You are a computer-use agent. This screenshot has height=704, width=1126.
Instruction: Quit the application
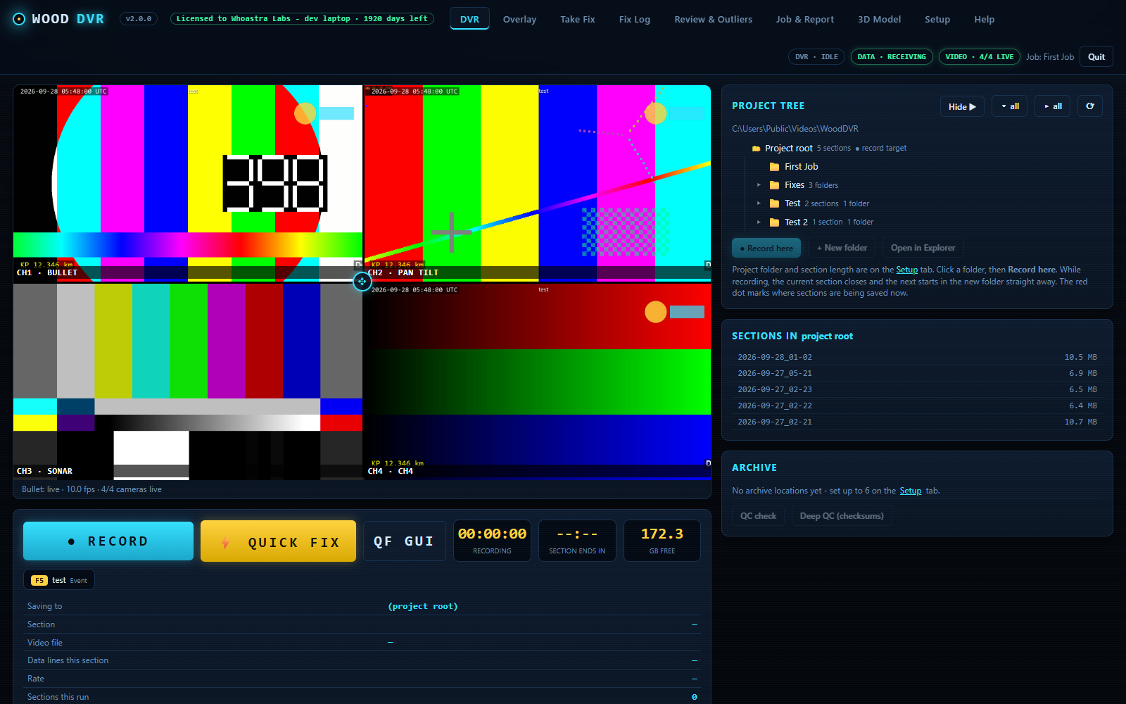point(1096,57)
